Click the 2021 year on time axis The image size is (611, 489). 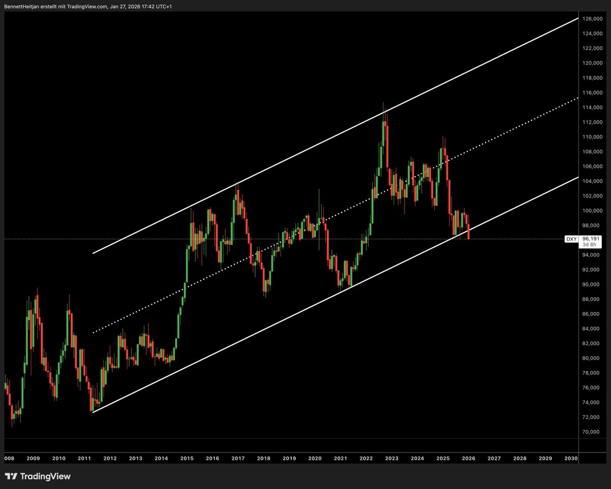pos(341,458)
